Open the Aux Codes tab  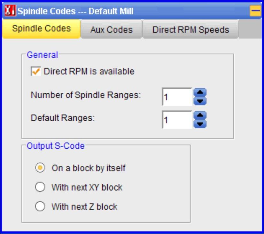pos(111,30)
